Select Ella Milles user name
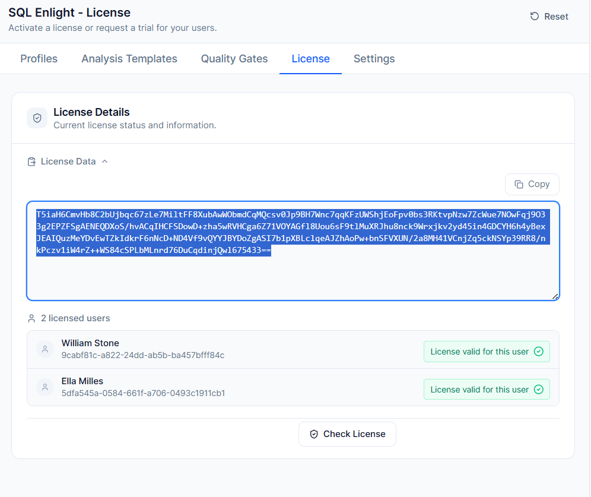This screenshot has width=591, height=497. 82,381
